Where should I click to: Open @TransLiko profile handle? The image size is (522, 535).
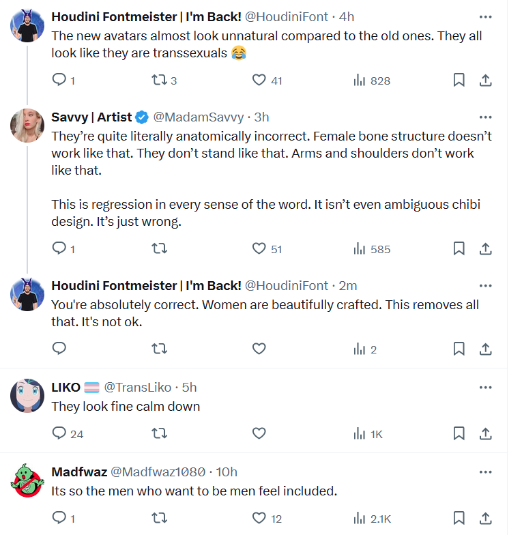[138, 388]
